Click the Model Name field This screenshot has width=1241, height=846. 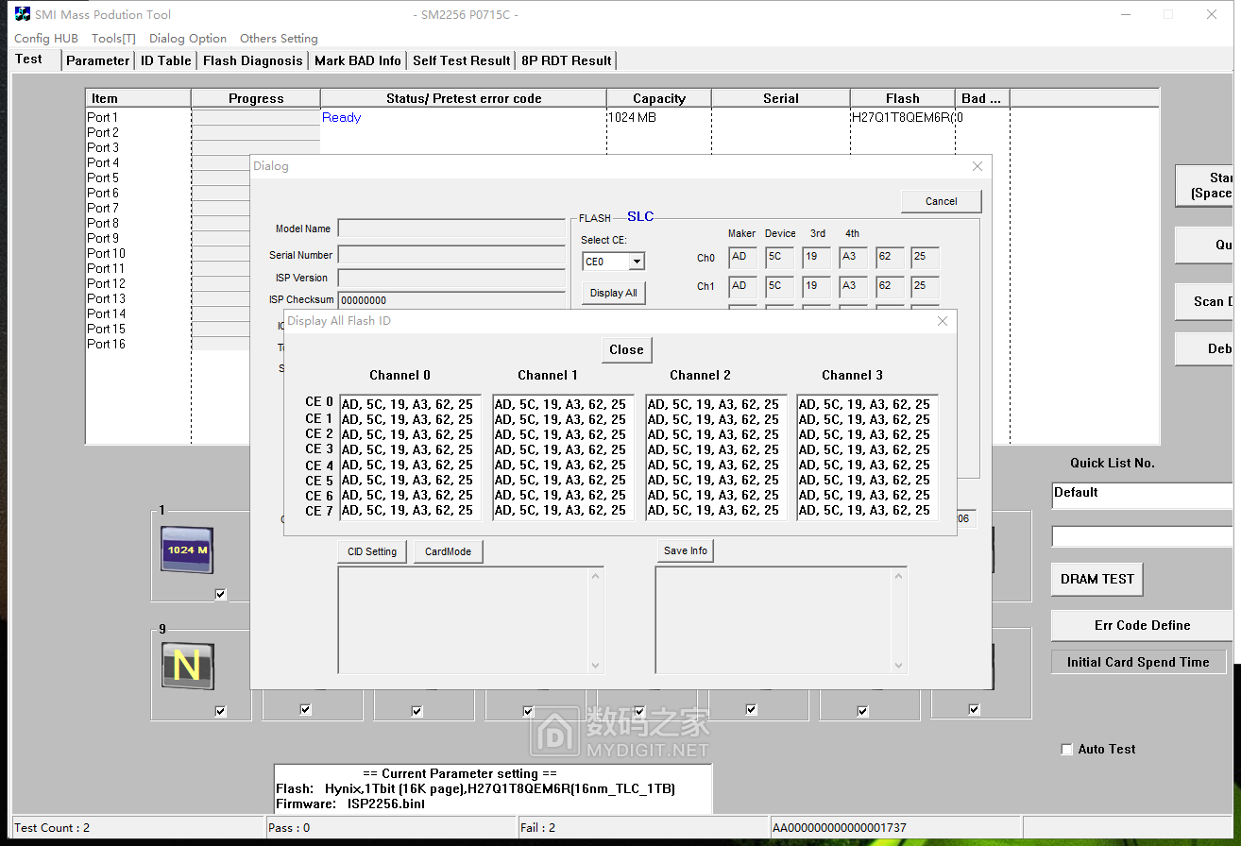coord(451,228)
